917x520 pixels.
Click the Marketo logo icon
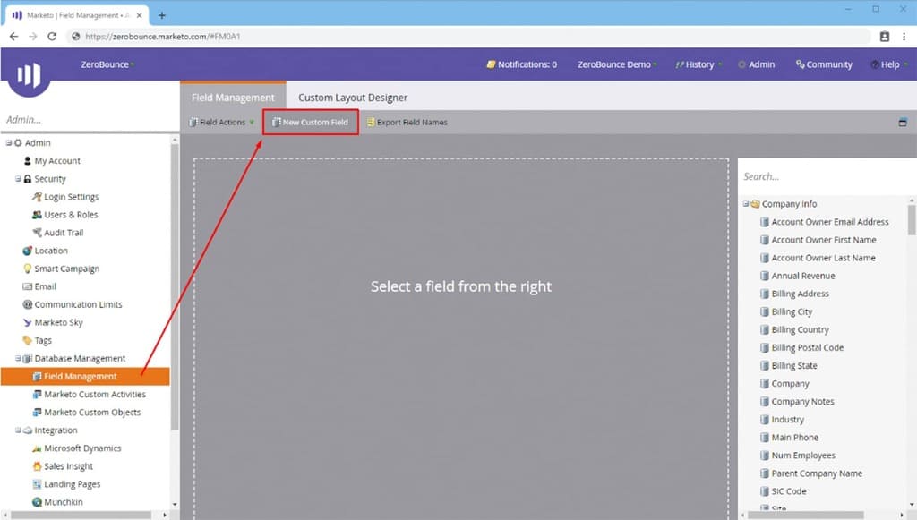(x=29, y=75)
